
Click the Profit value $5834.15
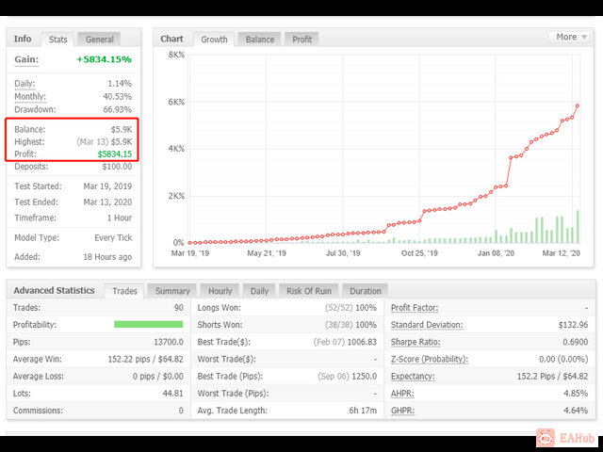[x=115, y=154]
